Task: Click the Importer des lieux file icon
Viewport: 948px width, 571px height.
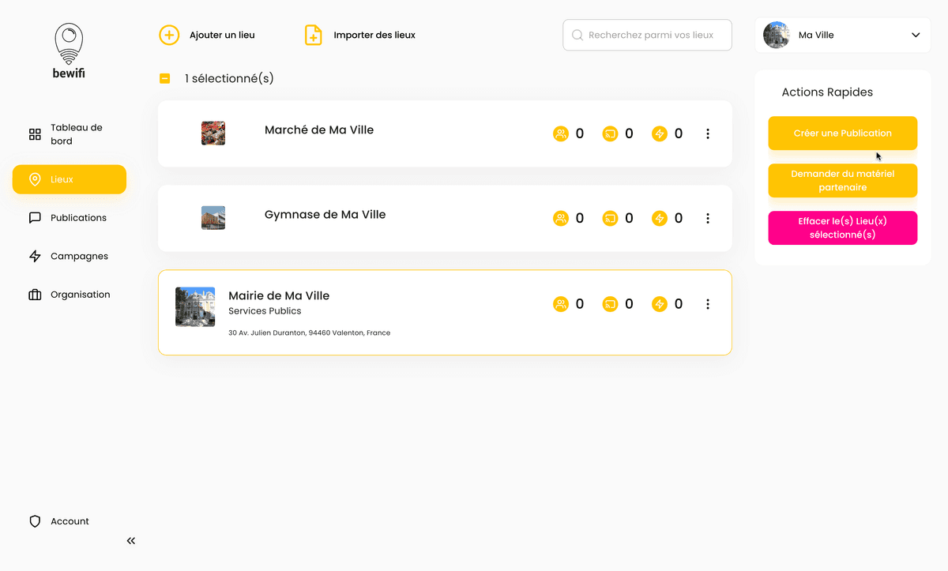Action: (x=314, y=35)
